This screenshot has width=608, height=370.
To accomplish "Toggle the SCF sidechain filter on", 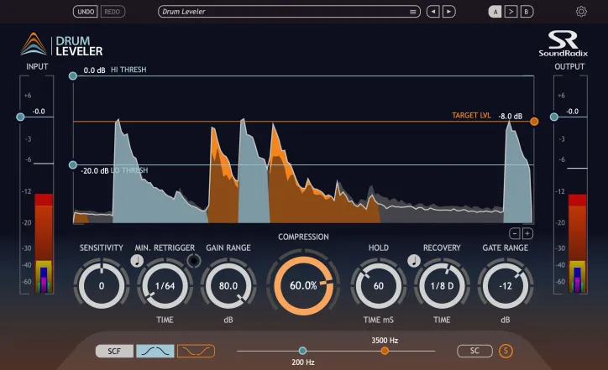I will coord(113,351).
